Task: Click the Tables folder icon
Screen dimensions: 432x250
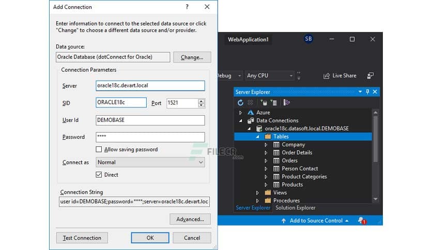Action: point(268,136)
